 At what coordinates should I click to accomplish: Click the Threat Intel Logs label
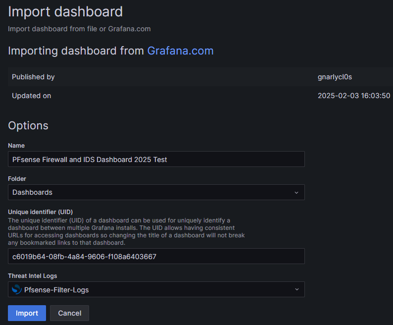[x=32, y=276]
